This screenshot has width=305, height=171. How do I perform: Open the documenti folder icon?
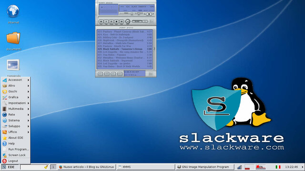tap(13, 38)
